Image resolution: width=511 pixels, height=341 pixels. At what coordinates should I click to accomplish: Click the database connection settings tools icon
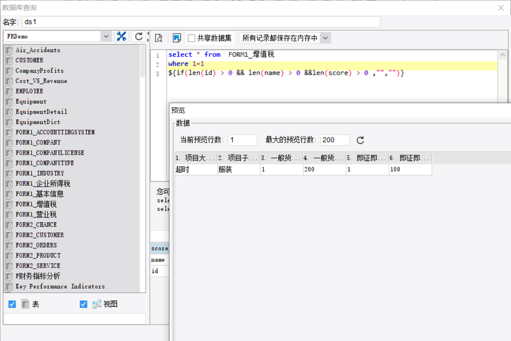[x=121, y=37]
